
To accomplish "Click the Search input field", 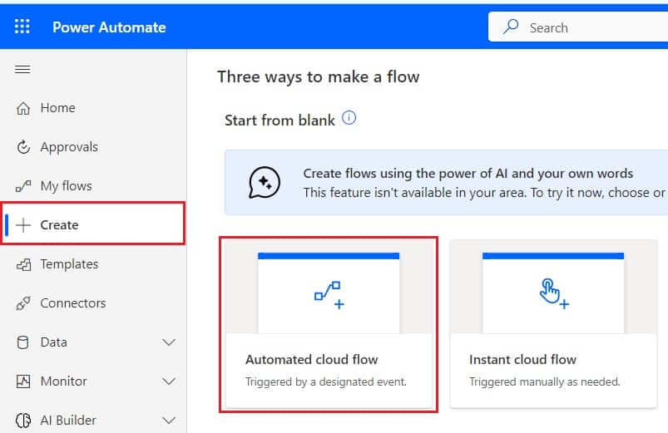I will click(578, 27).
